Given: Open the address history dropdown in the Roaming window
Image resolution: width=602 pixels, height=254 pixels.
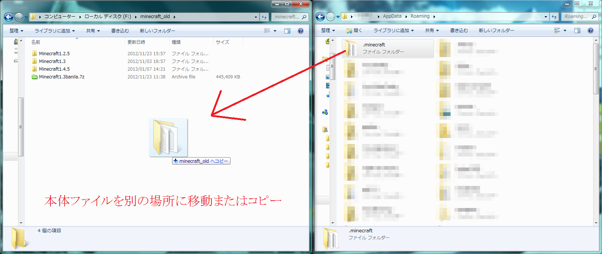Looking at the screenshot, I should click(x=546, y=17).
